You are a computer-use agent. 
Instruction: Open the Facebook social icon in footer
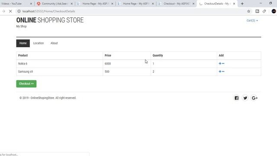point(237,98)
